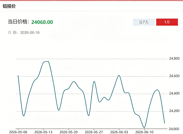Select the 2026-05-06 x-axis date label
This screenshot has width=183, height=134.
coord(18,132)
